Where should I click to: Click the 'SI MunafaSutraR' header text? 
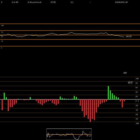pos(34,2)
